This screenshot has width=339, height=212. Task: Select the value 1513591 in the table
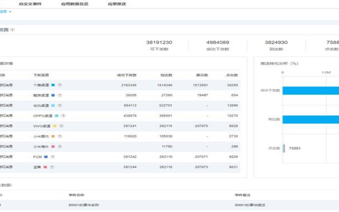pos(200,85)
